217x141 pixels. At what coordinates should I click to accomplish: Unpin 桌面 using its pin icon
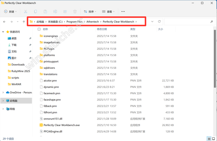pyautogui.click(x=30, y=38)
